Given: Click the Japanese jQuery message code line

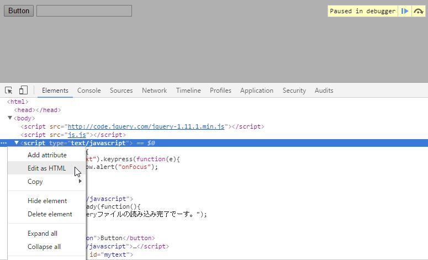Looking at the screenshot, I should tap(146, 214).
